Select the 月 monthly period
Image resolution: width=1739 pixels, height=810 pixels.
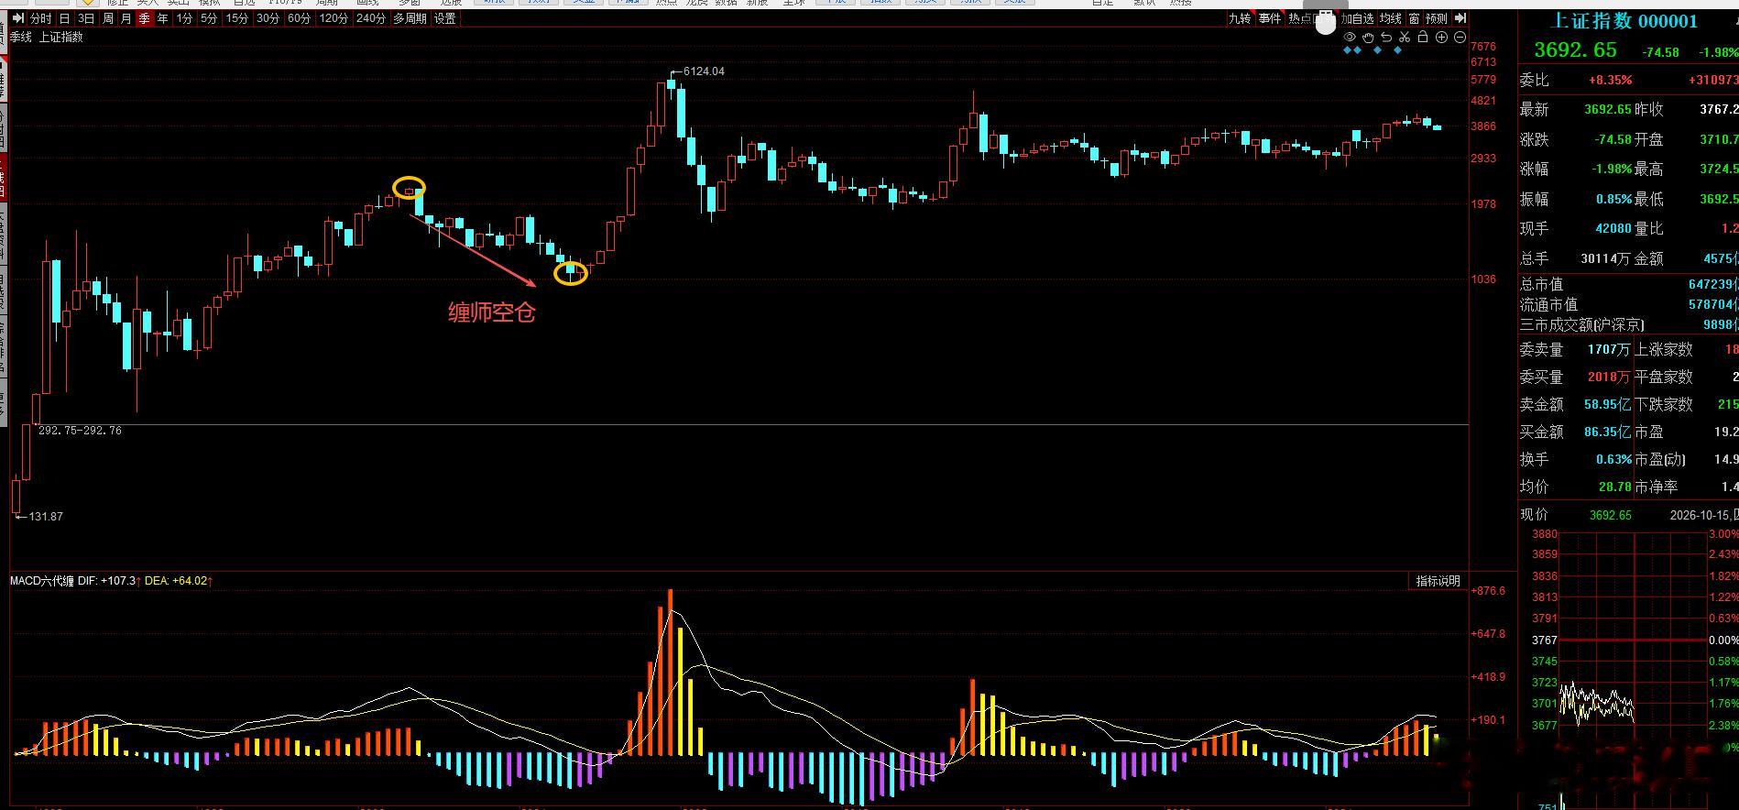point(126,18)
